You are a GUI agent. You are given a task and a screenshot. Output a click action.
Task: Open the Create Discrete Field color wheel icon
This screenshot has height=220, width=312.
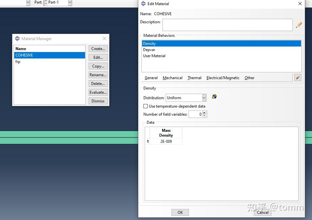(x=214, y=97)
